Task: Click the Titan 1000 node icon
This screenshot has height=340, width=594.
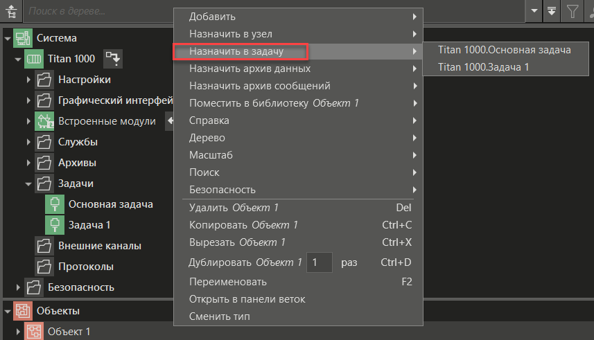Action: coord(34,59)
